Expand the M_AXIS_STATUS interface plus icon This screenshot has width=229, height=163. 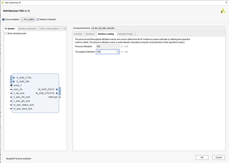click(57, 93)
